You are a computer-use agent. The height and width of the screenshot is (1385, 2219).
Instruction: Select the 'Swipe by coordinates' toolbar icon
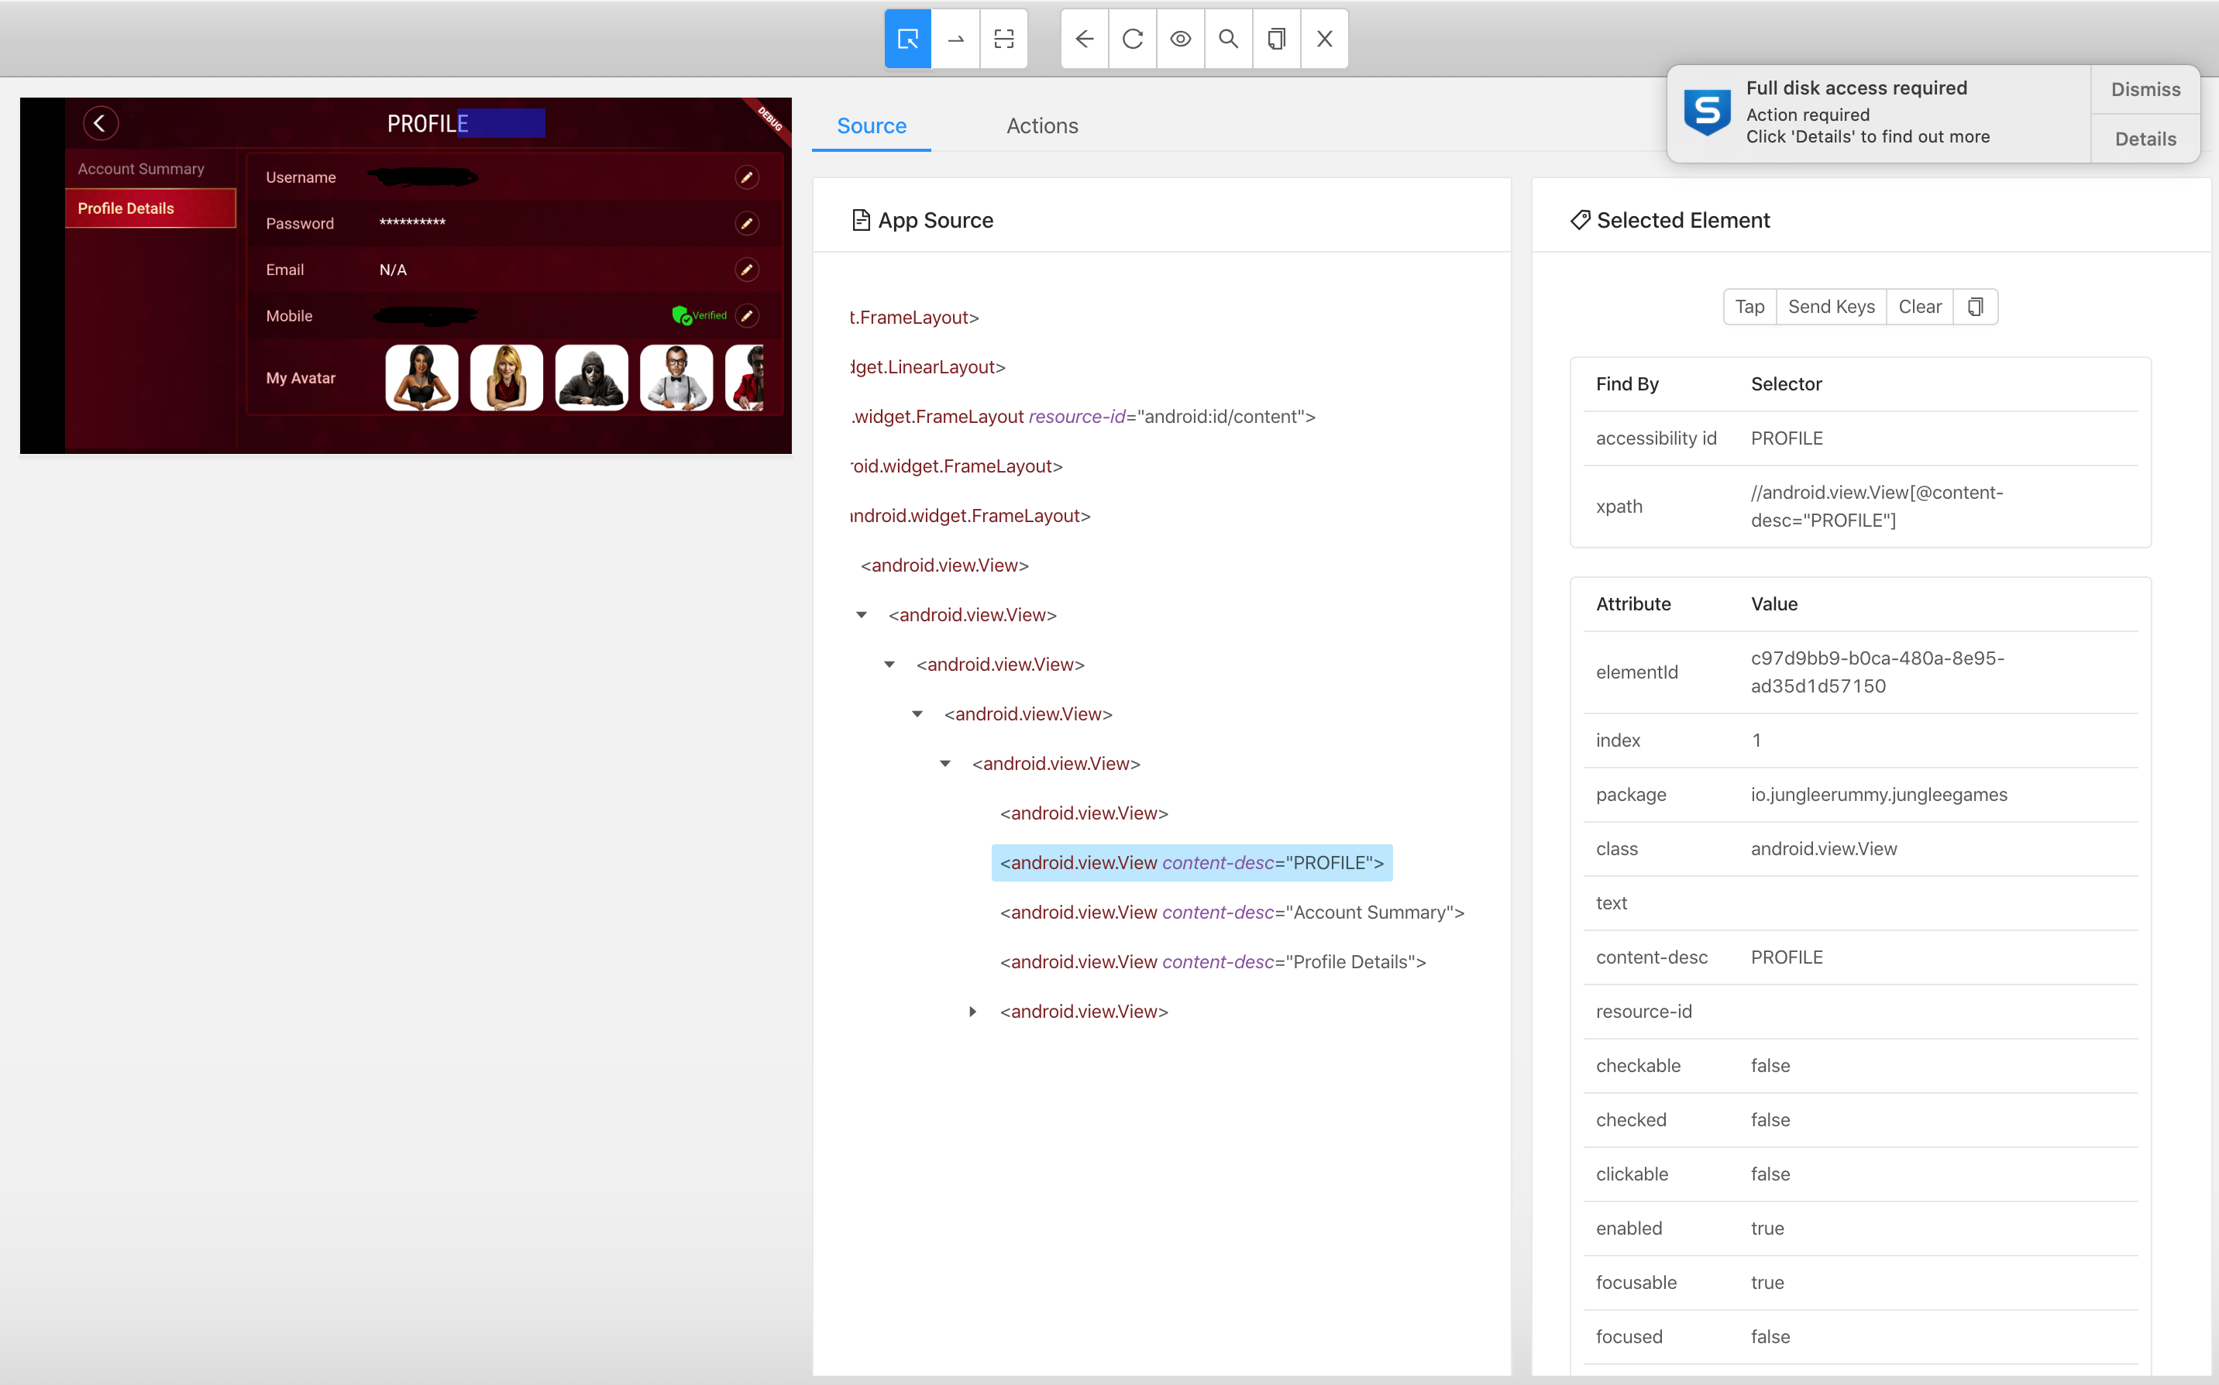click(x=955, y=39)
